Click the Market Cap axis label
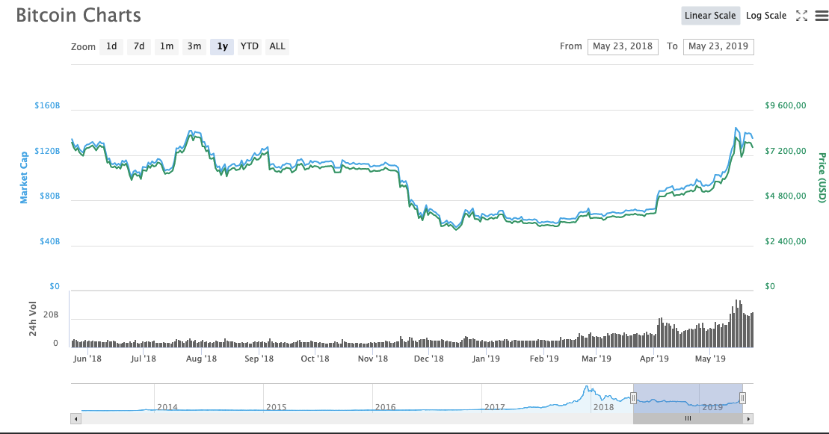This screenshot has height=434, width=829. [24, 178]
